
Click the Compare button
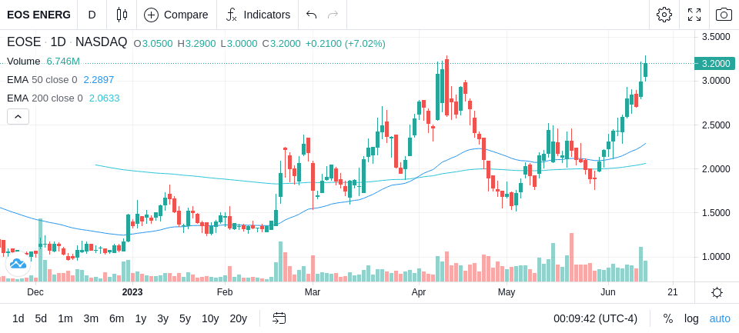pos(176,15)
